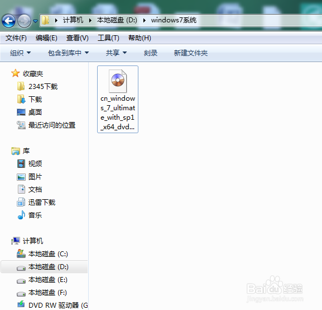
Task: Click the 桌面 desktop icon
Action: [21, 112]
